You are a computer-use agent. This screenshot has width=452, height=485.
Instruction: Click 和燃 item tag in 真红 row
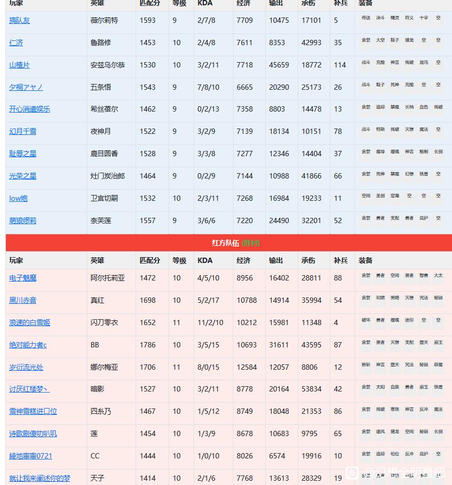[381, 298]
